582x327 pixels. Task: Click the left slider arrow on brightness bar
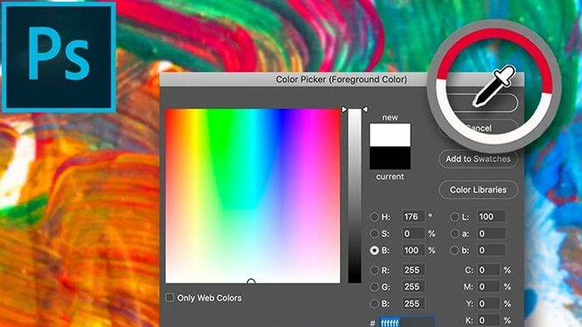[344, 110]
